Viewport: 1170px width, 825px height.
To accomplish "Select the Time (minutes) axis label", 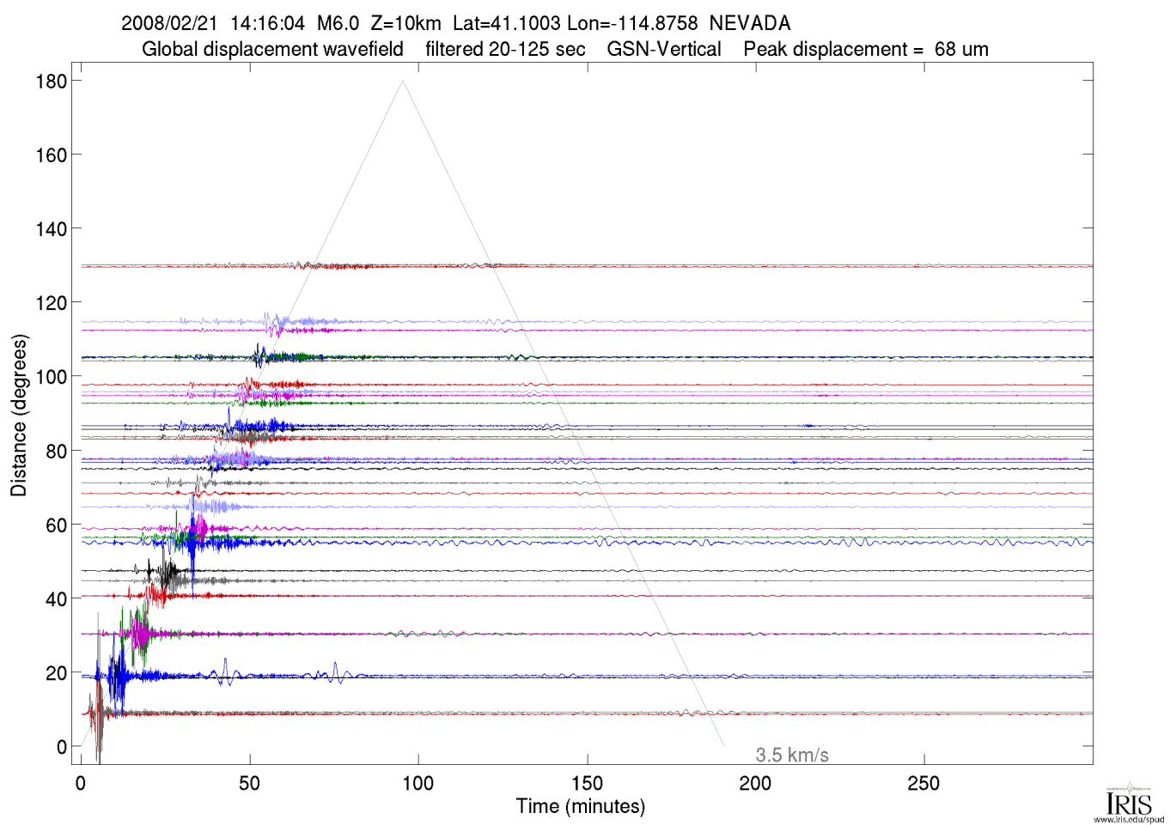I will (580, 806).
